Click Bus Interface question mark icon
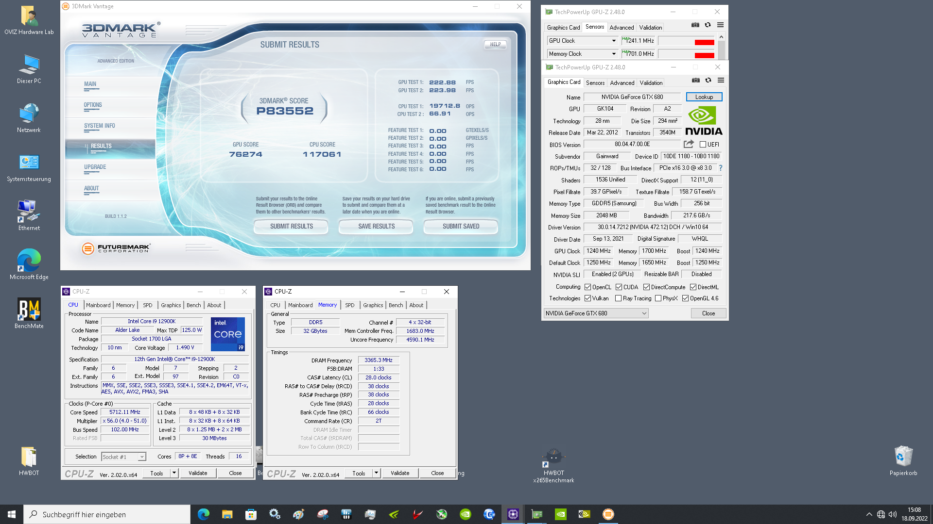Image resolution: width=933 pixels, height=524 pixels. pos(721,168)
